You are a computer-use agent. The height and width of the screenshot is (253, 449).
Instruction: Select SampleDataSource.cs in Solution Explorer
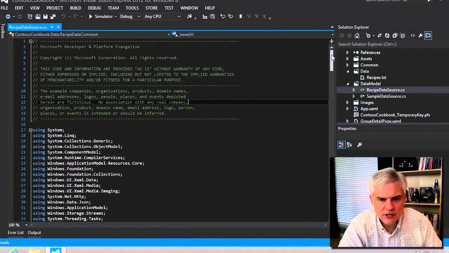point(386,96)
